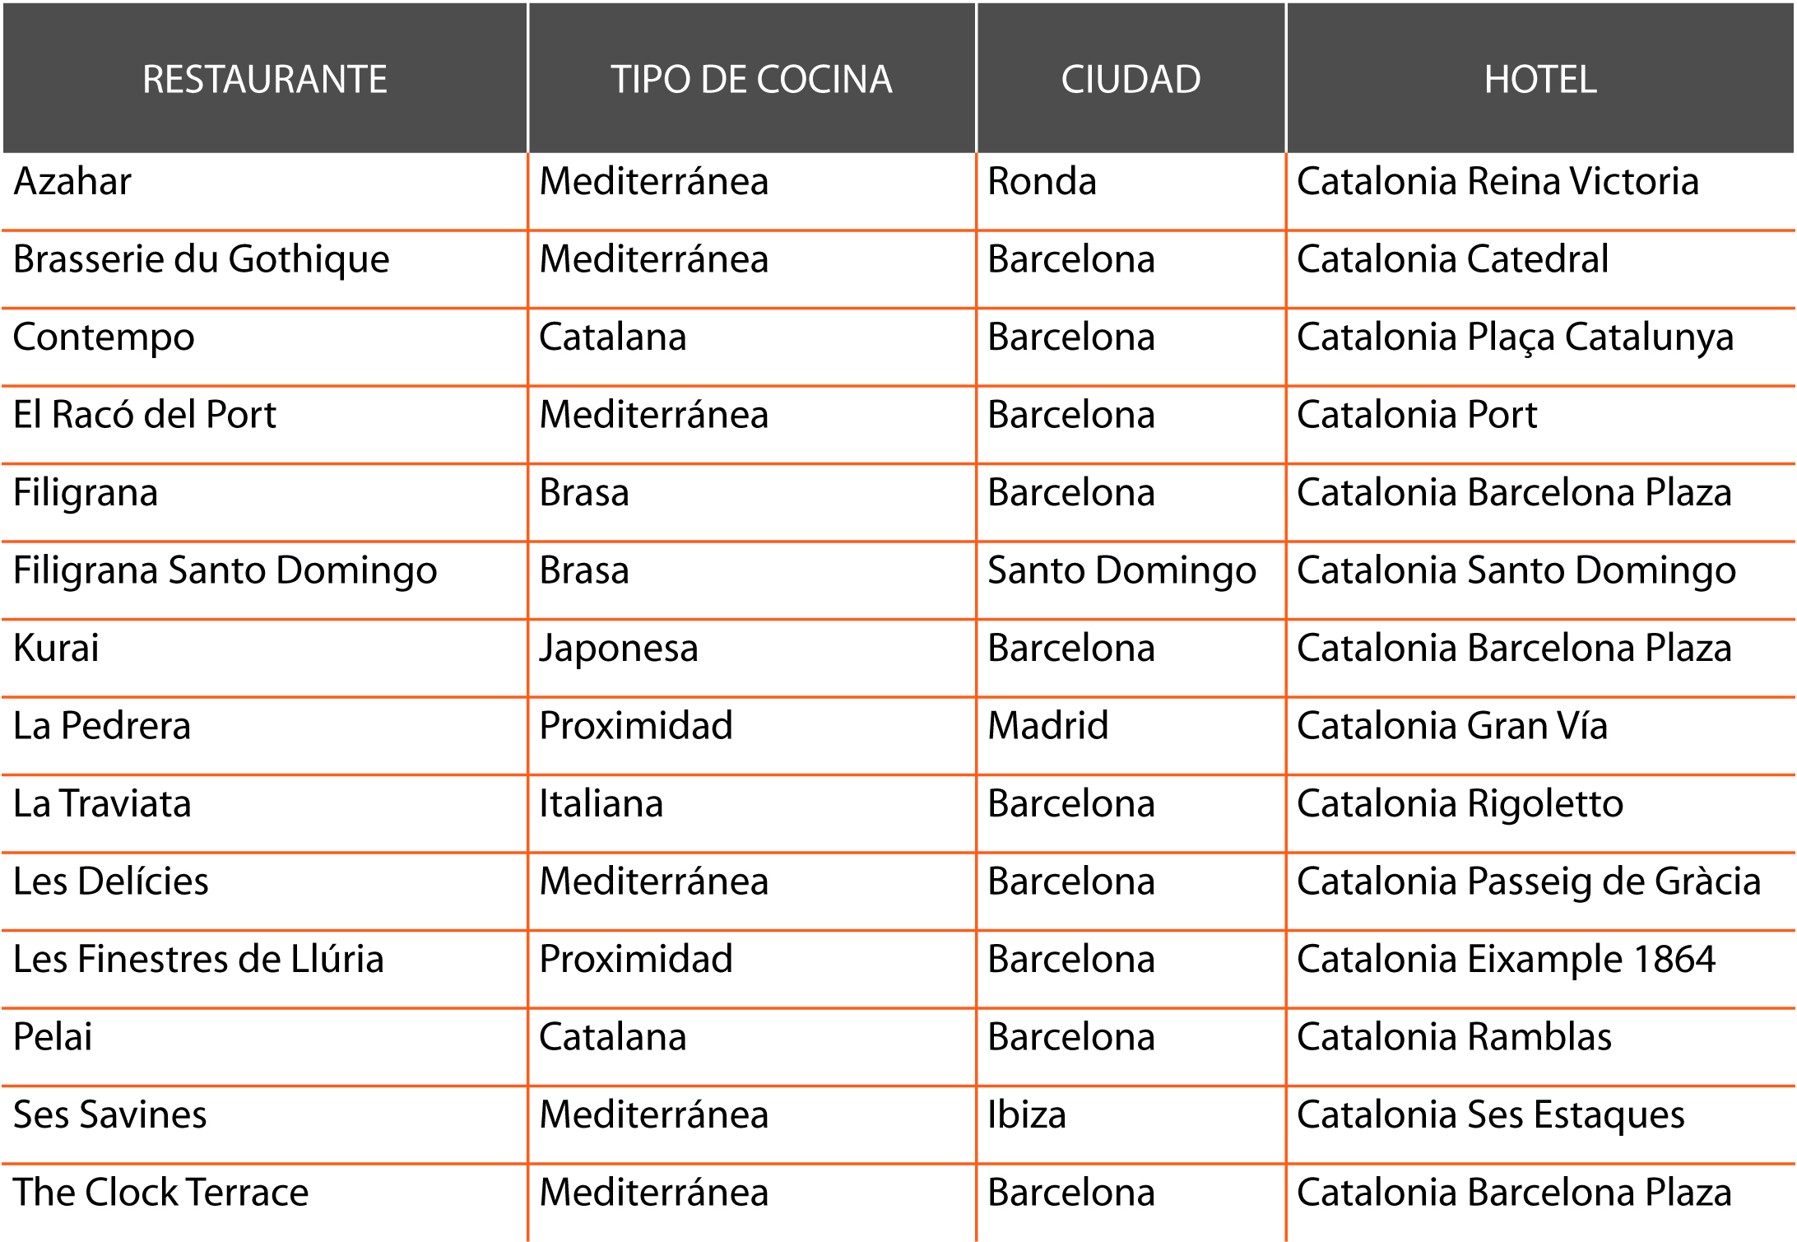Select the La Traviata restaurant cell
The image size is (1797, 1242).
tap(102, 803)
